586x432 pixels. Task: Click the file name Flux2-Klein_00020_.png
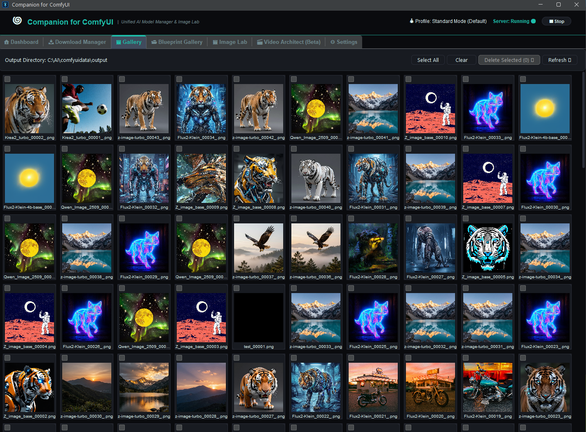(430, 416)
